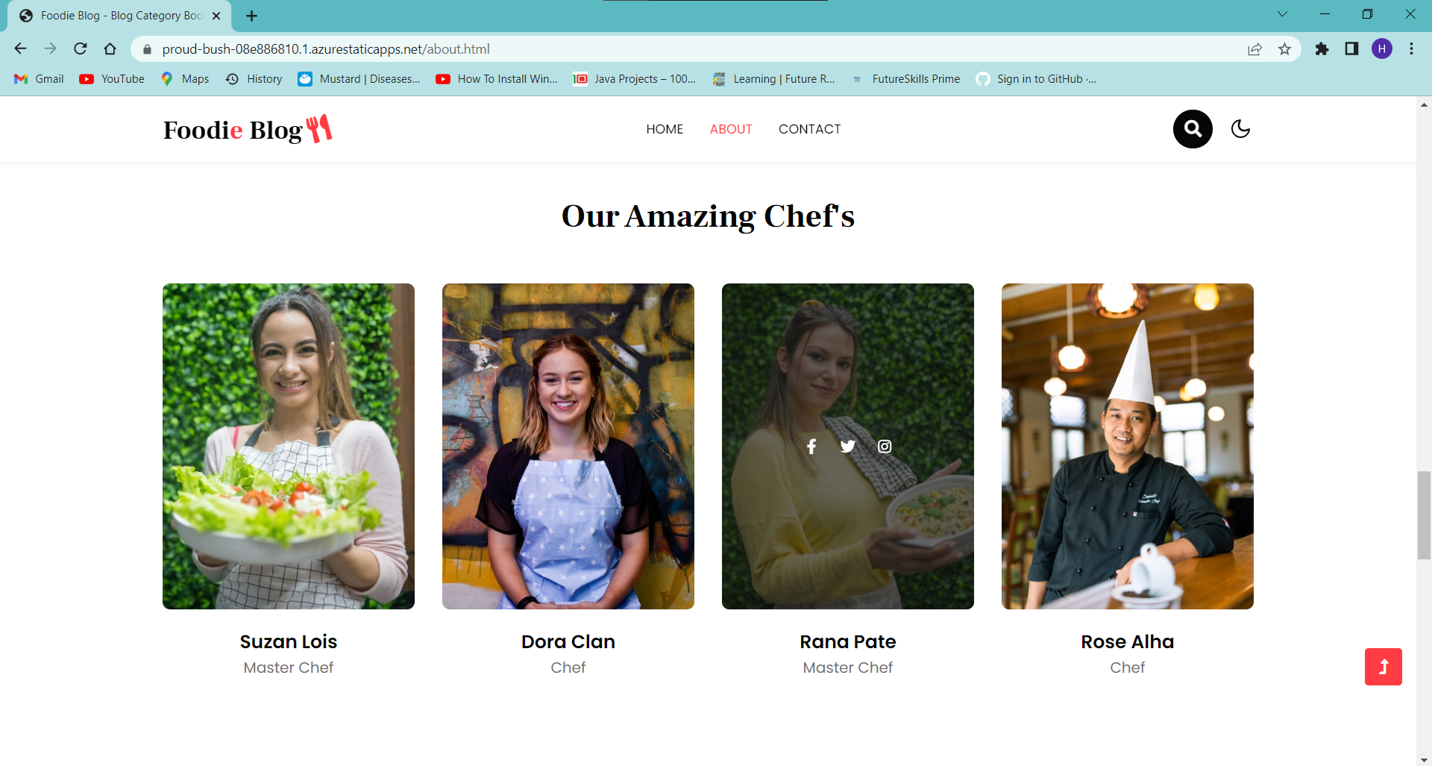The height and width of the screenshot is (766, 1432).
Task: Open Rana Pate's Twitter icon
Action: [x=848, y=446]
